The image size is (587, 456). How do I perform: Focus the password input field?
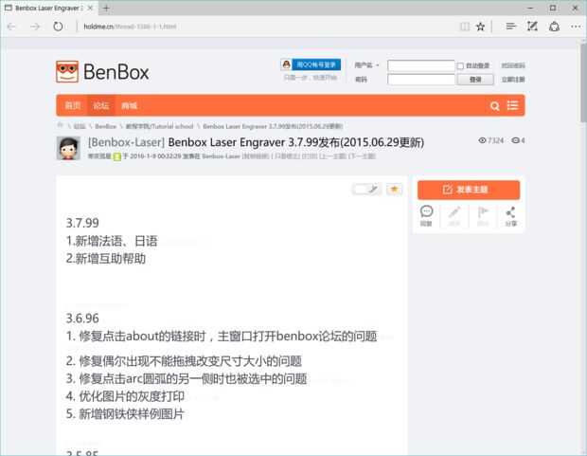[420, 80]
